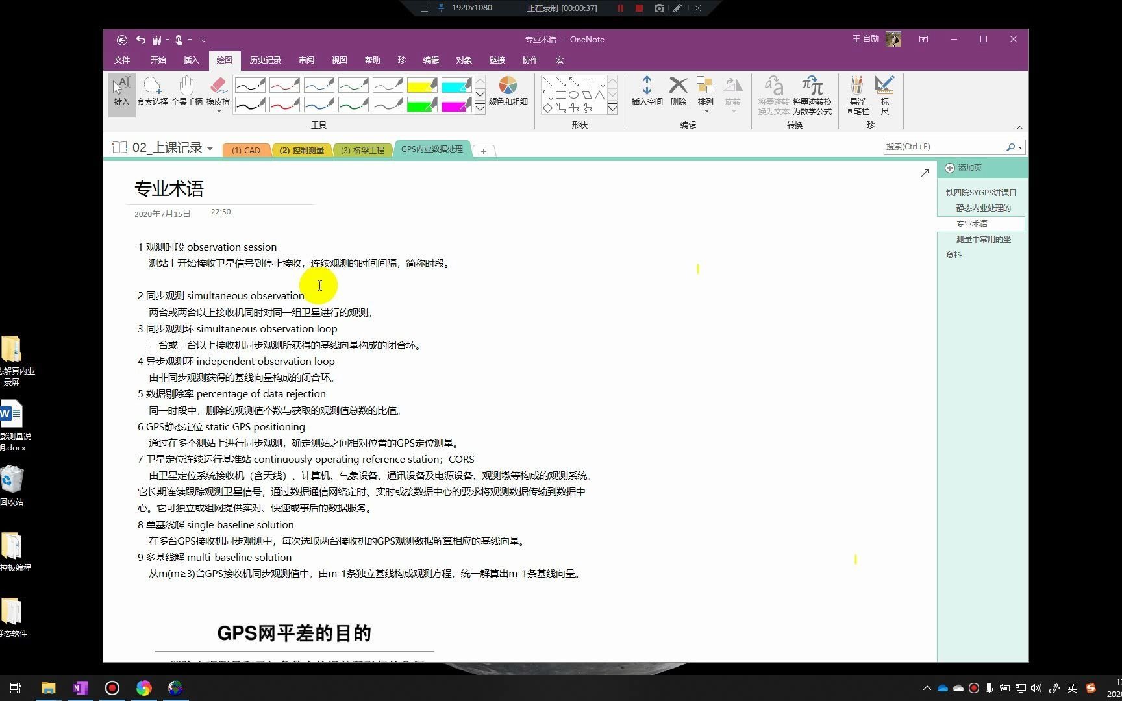Switch to the 审阅 Review ribbon tab
Screen dimensions: 1122x701
pyautogui.click(x=306, y=60)
